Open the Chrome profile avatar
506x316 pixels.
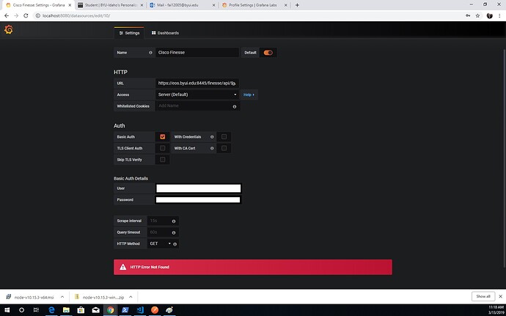[x=490, y=15]
